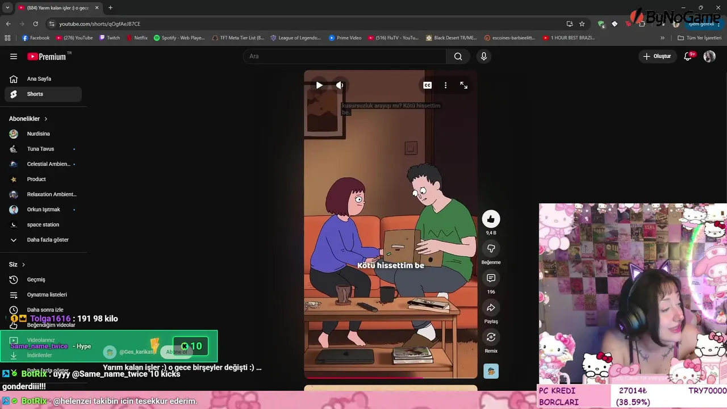
Task: Show more bookmarks with chevron
Action: click(x=662, y=38)
